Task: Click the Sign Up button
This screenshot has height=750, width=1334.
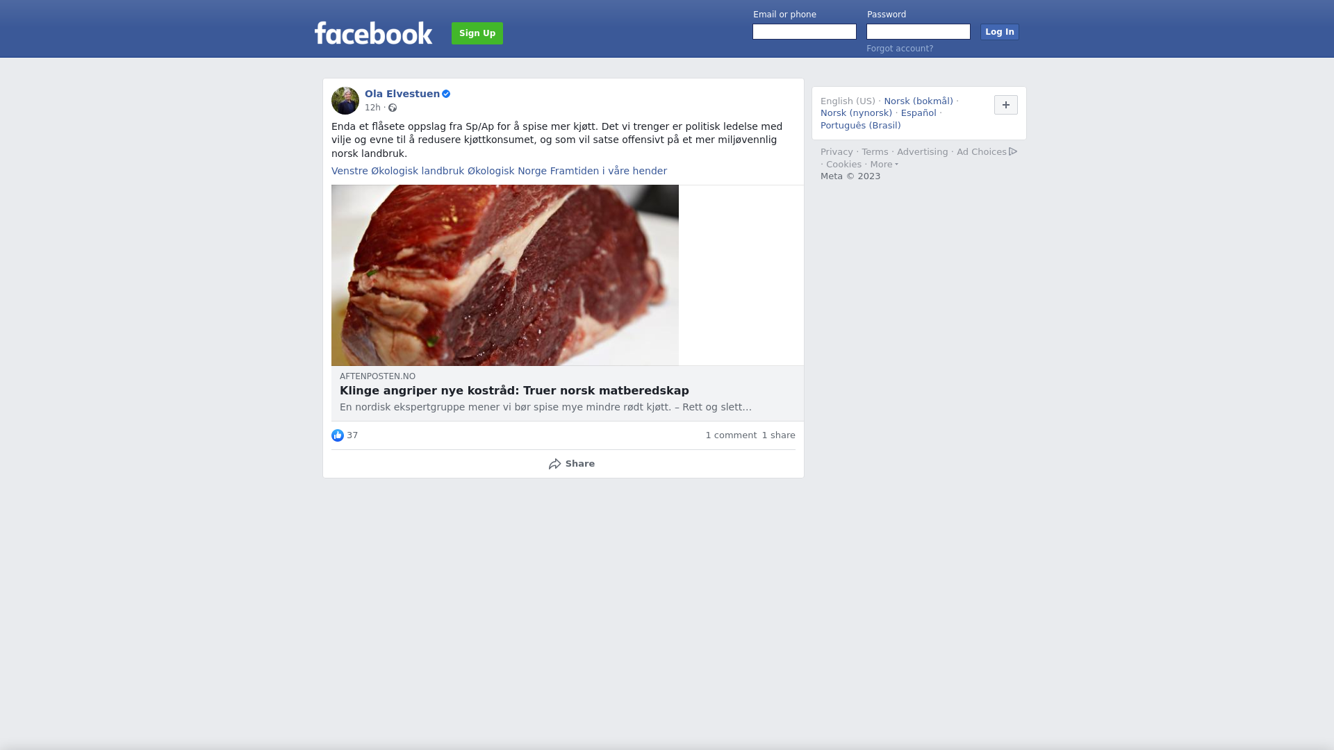Action: click(477, 33)
